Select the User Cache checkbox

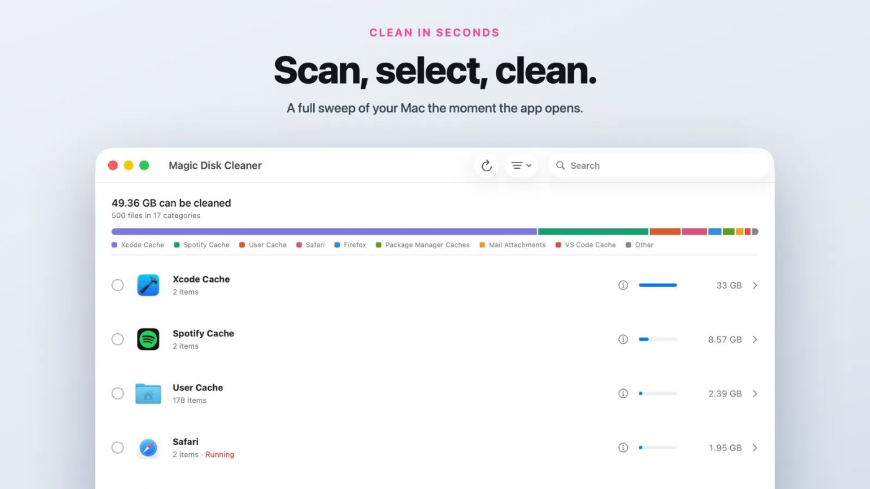[117, 393]
